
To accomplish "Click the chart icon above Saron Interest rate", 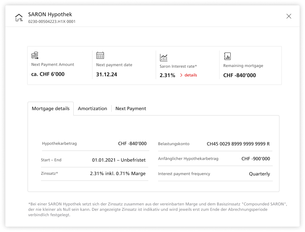I will tap(163, 58).
